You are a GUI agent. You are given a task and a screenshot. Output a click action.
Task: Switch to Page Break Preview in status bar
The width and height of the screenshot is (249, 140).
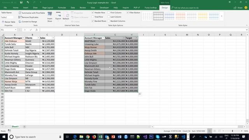(219, 131)
